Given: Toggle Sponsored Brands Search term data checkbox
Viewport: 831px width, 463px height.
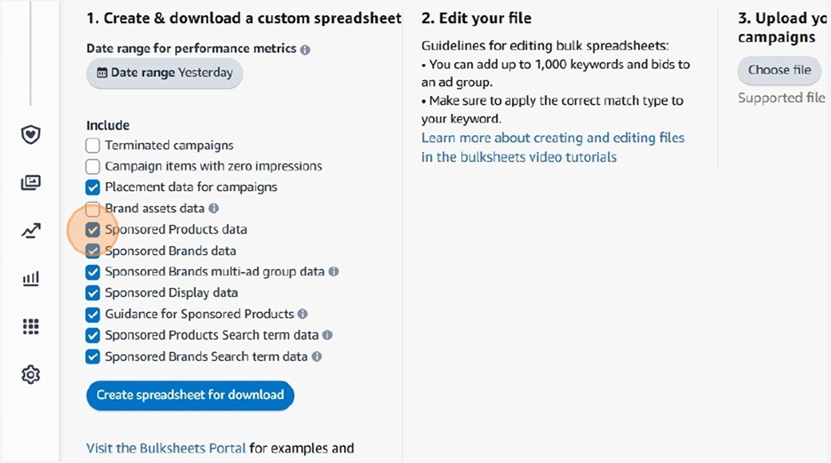Looking at the screenshot, I should pyautogui.click(x=93, y=357).
